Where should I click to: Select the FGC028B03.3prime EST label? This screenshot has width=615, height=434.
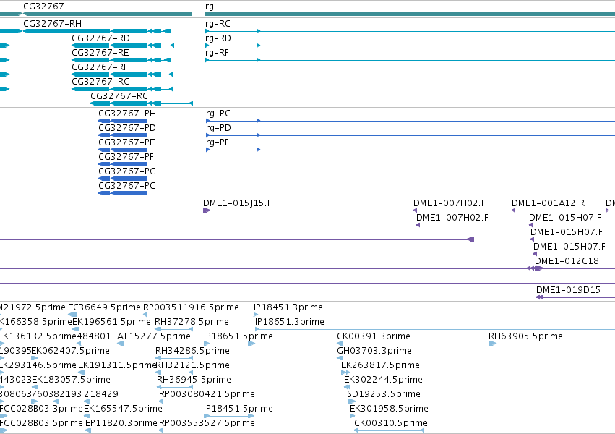pos(42,409)
